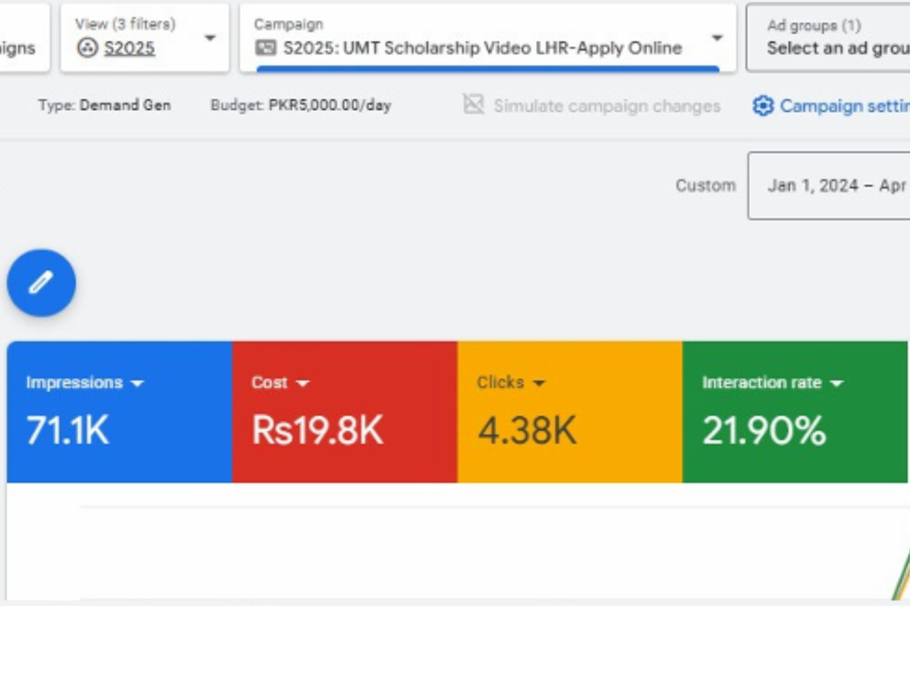Click the Simulate campaign changes text
Viewport: 910px width, 682px height.
(x=607, y=106)
